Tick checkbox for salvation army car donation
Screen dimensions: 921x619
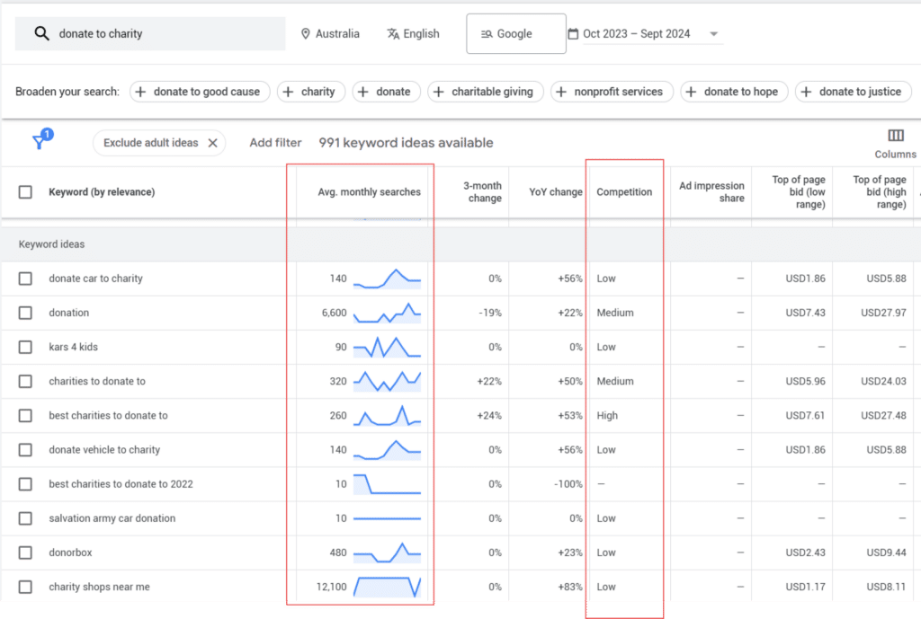point(25,518)
